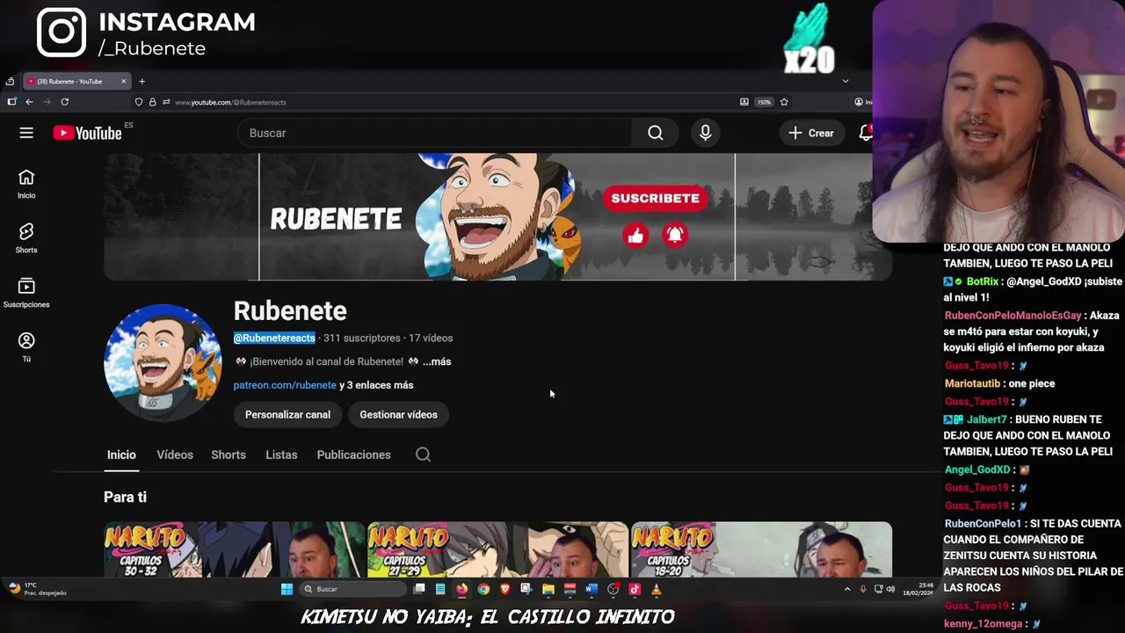The image size is (1125, 633).
Task: Click the search magnifier button
Action: (656, 133)
